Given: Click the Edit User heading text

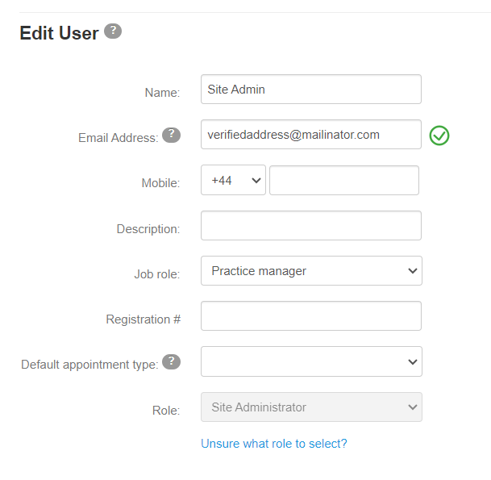Looking at the screenshot, I should [x=59, y=33].
